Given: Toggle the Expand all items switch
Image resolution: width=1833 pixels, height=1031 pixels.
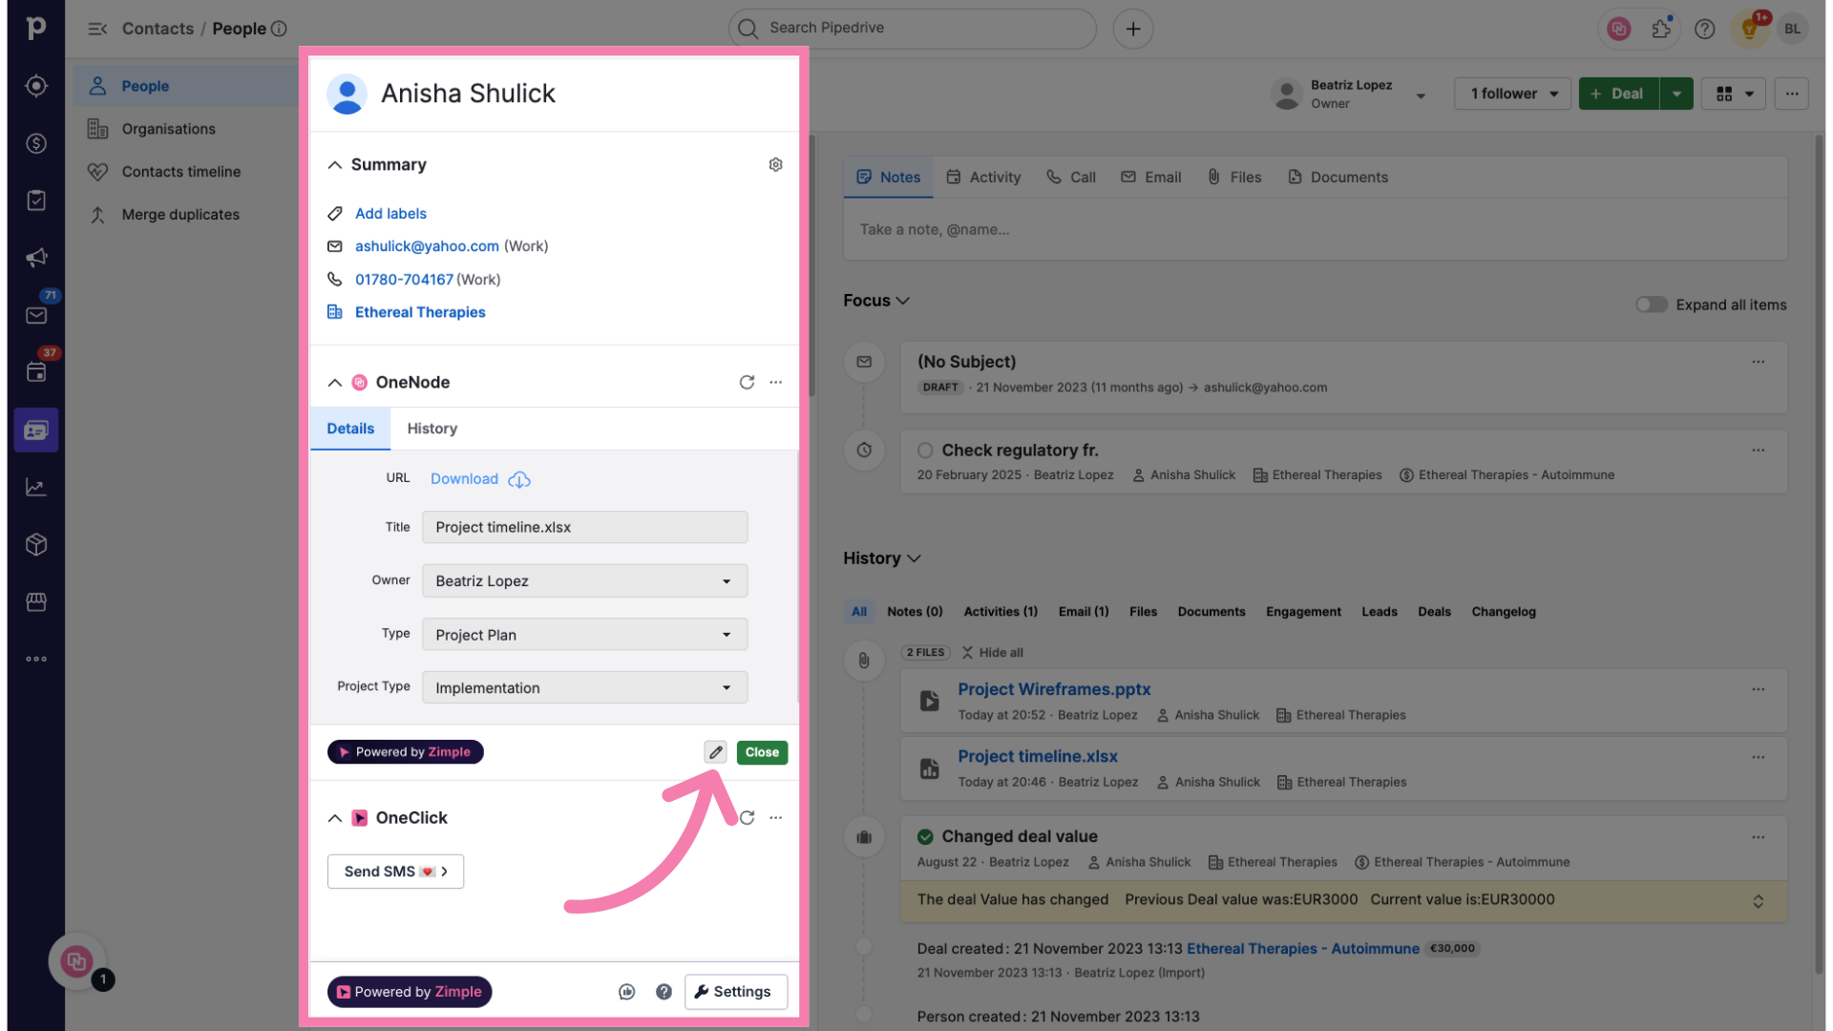Looking at the screenshot, I should point(1651,305).
